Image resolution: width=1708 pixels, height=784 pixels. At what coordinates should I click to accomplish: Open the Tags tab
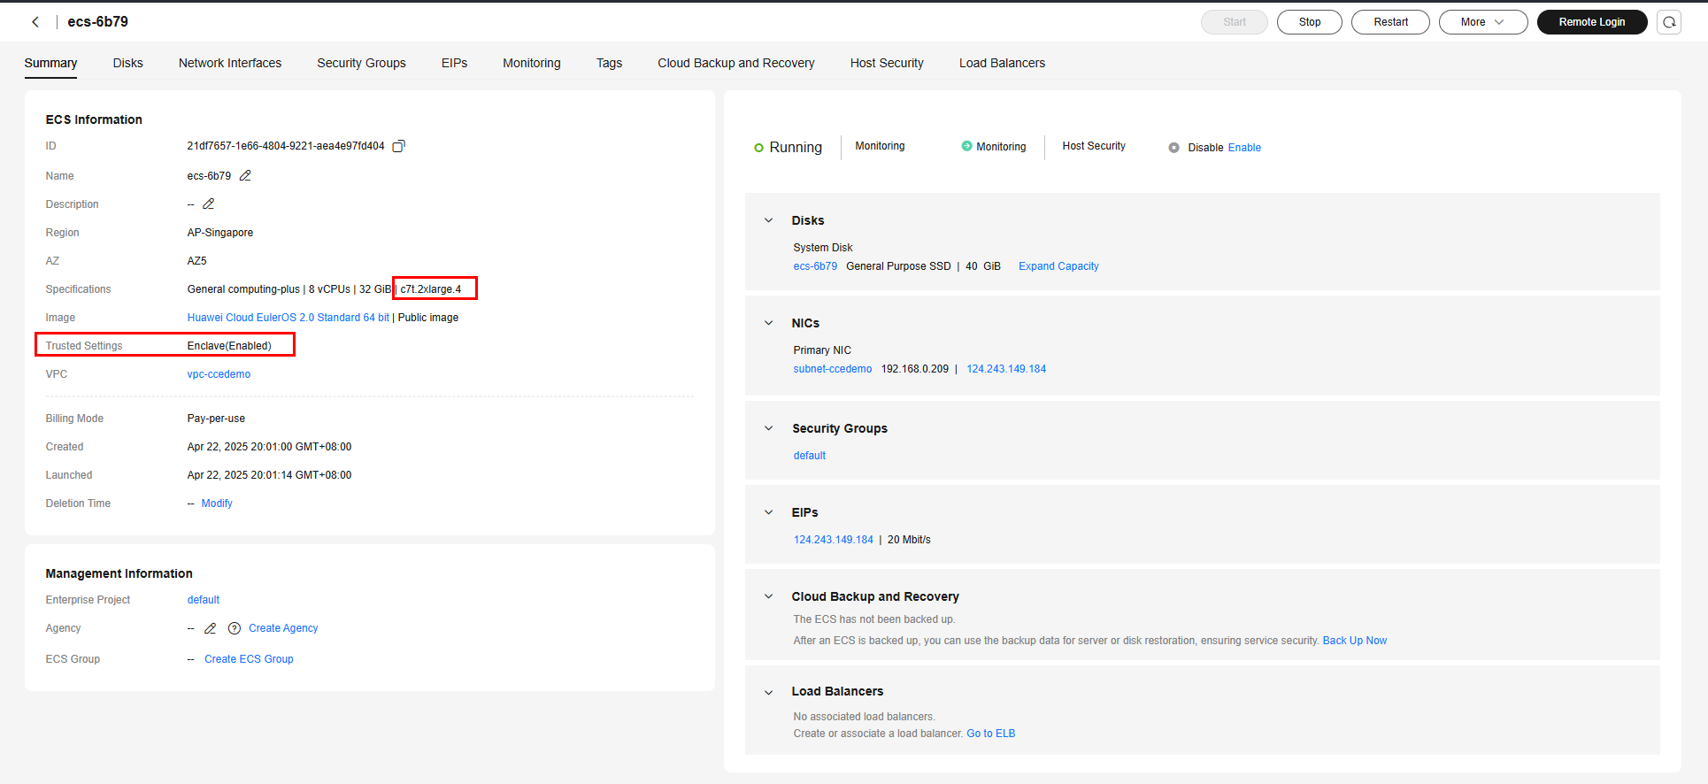point(609,63)
